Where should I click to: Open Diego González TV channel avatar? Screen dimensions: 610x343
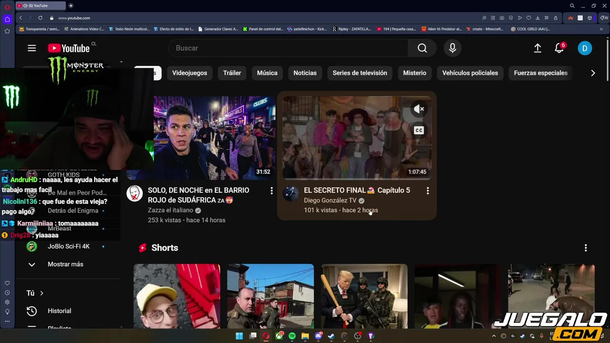pyautogui.click(x=290, y=193)
